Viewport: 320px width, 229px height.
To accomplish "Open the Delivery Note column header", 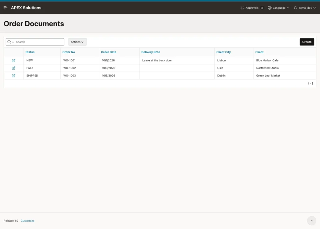I will pos(151,52).
